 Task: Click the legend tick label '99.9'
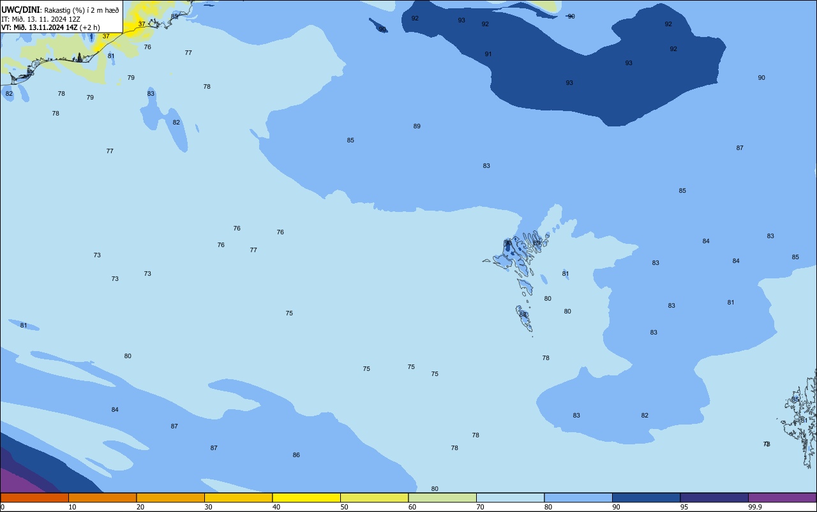click(755, 507)
